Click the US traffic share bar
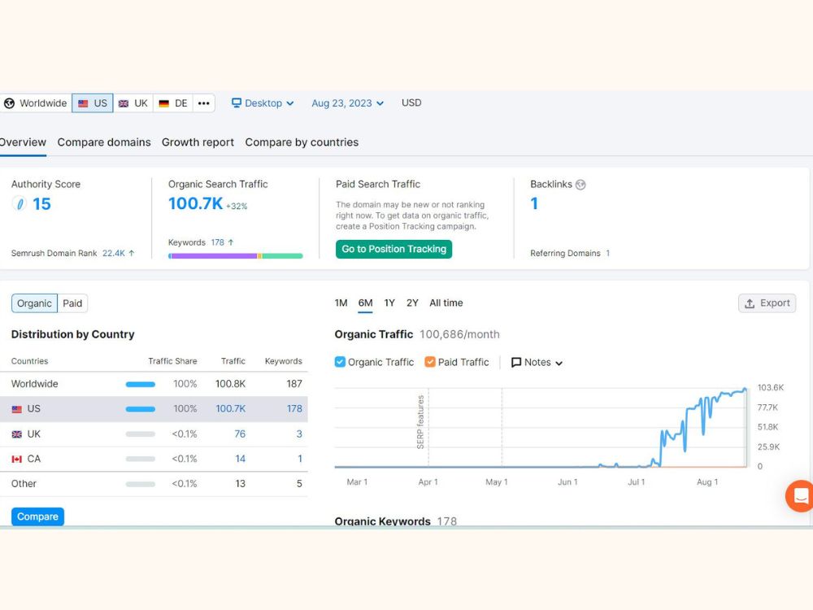 tap(140, 409)
